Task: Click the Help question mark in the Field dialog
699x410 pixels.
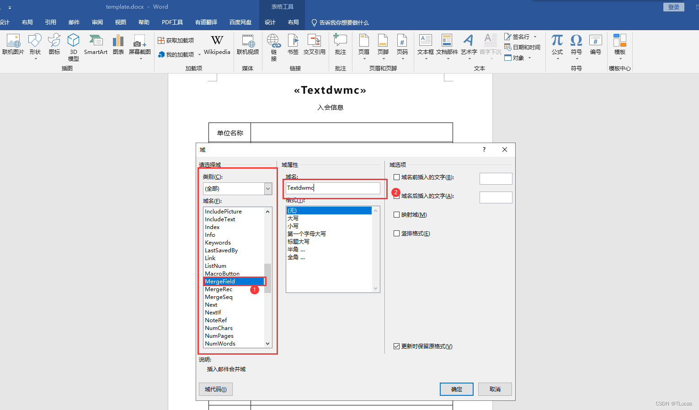Action: 484,150
